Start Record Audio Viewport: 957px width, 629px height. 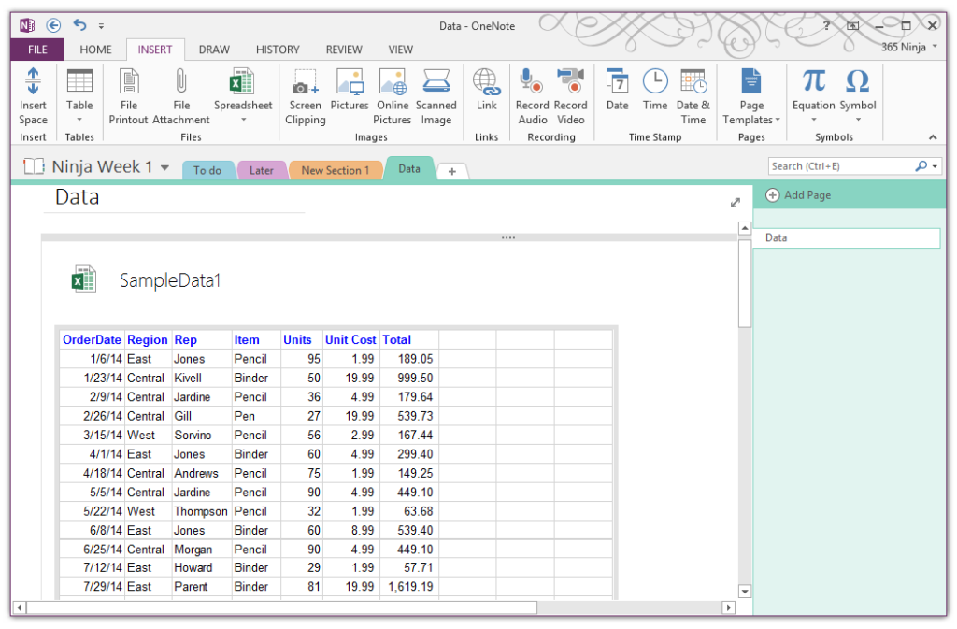[532, 96]
